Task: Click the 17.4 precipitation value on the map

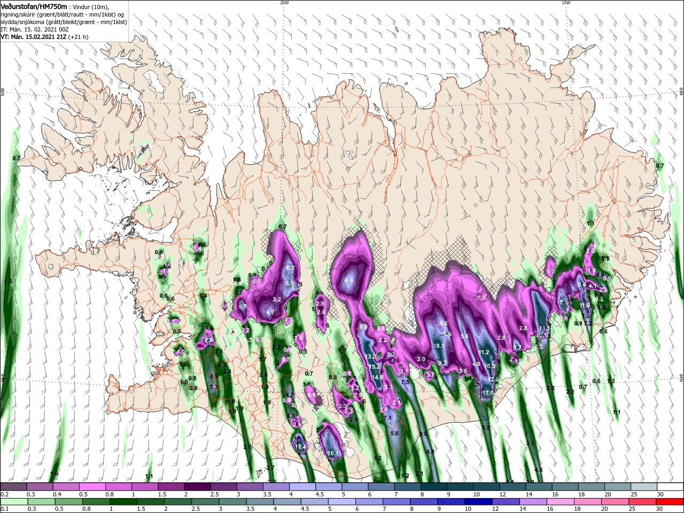Action: click(x=300, y=447)
